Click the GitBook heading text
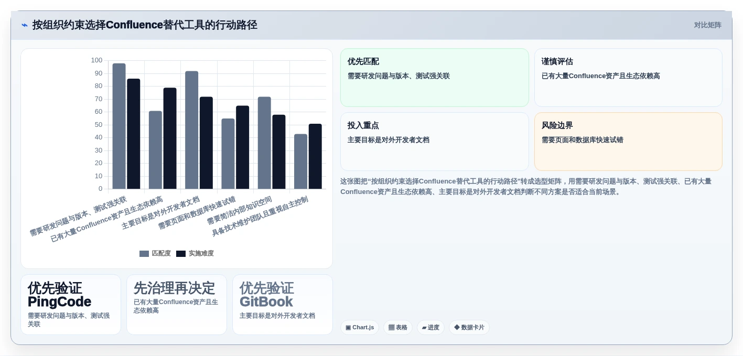Screen dimensions: 743x356 [266, 302]
